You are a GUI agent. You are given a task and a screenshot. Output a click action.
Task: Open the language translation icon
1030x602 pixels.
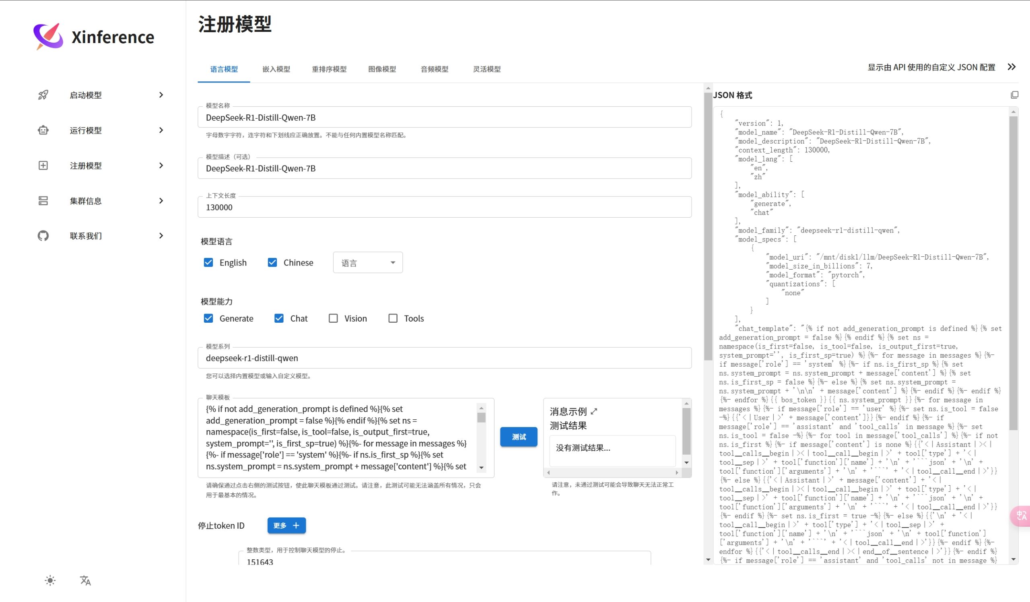click(85, 580)
